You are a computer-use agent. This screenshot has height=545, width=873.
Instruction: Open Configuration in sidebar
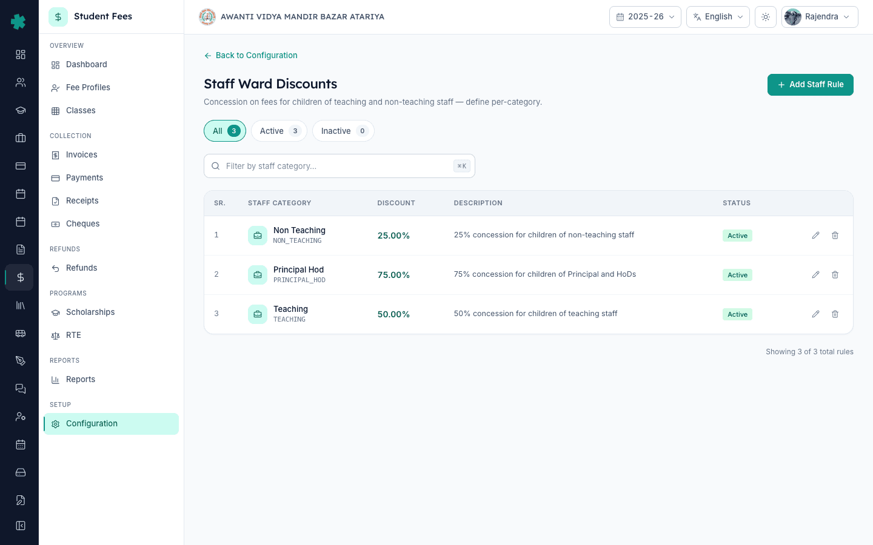pos(111,424)
